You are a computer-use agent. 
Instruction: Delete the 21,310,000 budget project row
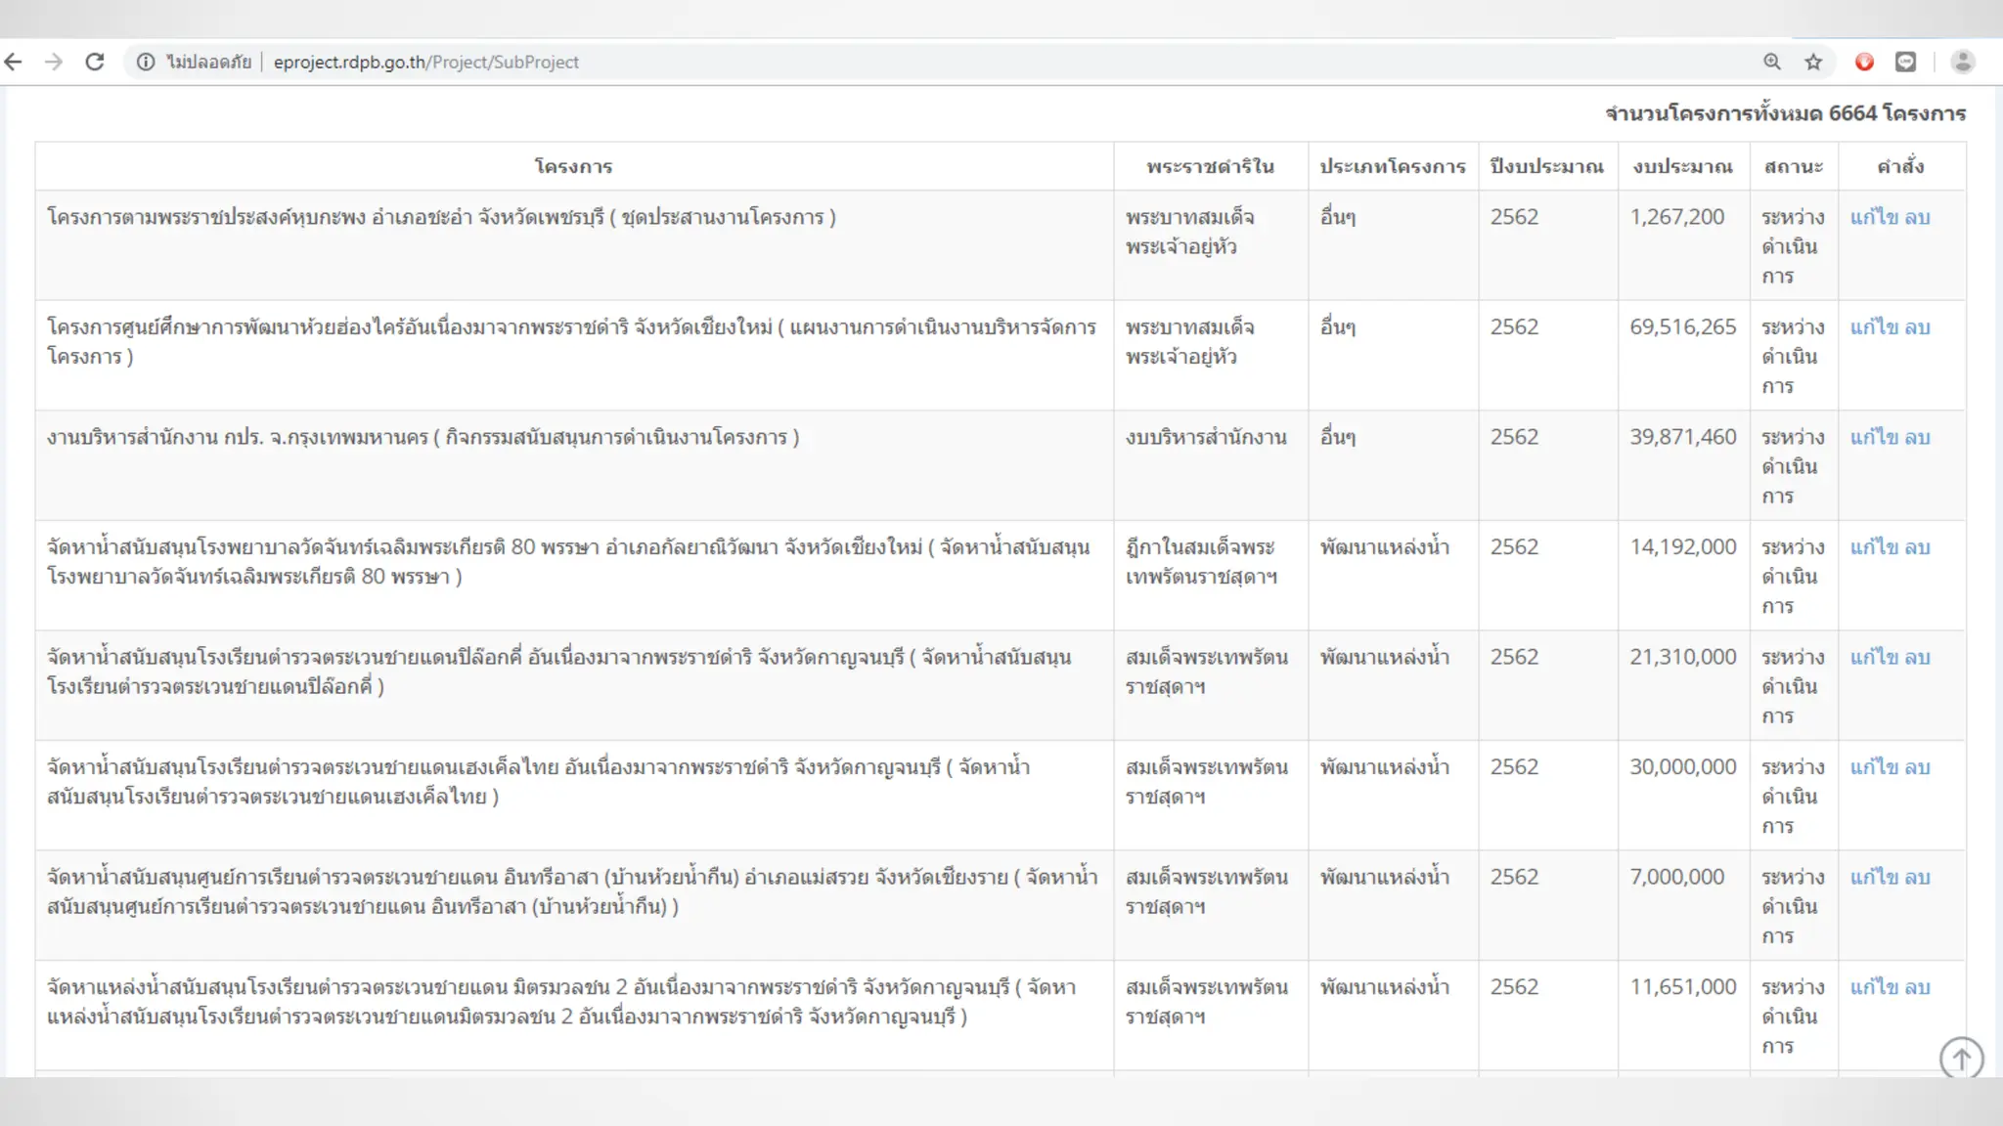1918,657
